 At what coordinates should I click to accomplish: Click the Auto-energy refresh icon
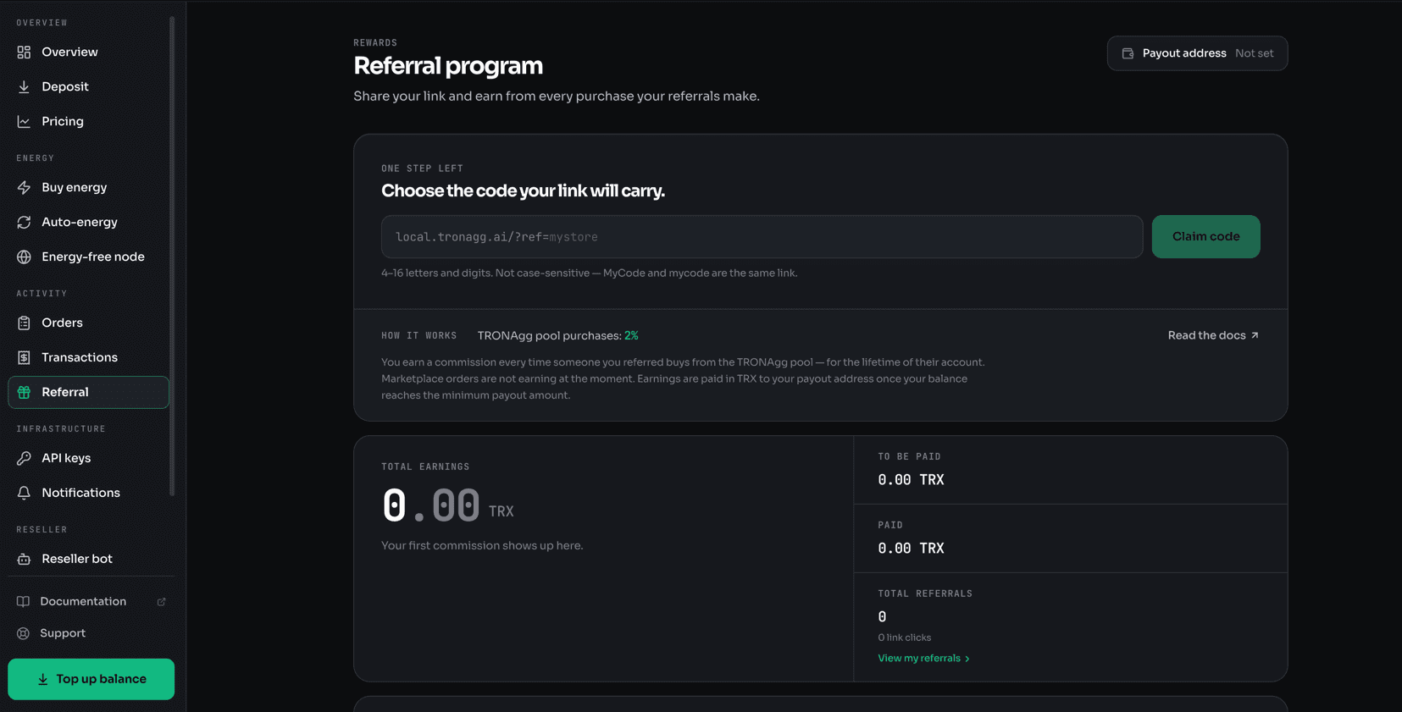[x=24, y=223]
